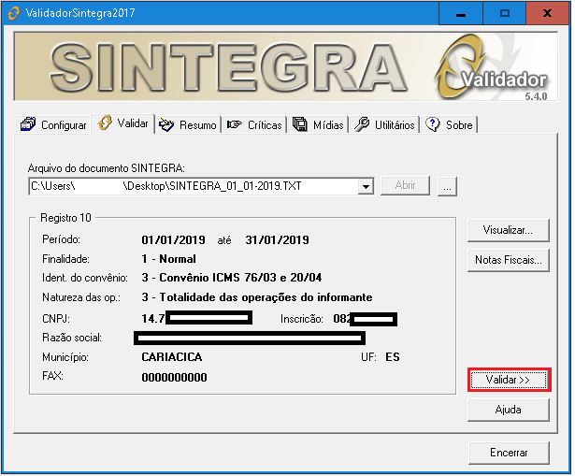Click the 'Inscrição:' field label

(303, 321)
